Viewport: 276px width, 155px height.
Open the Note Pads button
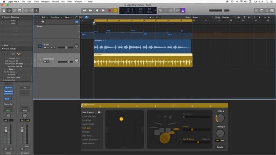[x=262, y=10]
